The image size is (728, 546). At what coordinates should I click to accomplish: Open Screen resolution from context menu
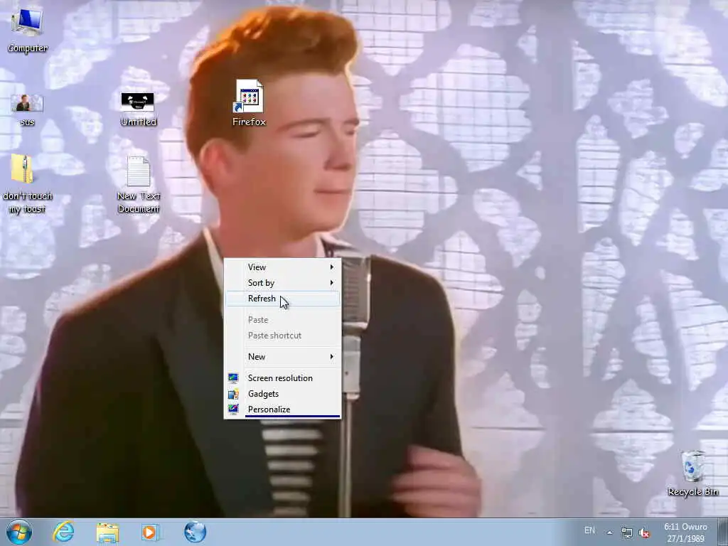tap(283, 378)
